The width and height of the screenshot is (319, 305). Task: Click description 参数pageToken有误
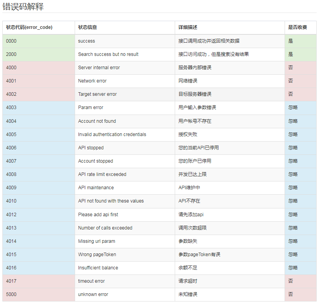(x=199, y=255)
